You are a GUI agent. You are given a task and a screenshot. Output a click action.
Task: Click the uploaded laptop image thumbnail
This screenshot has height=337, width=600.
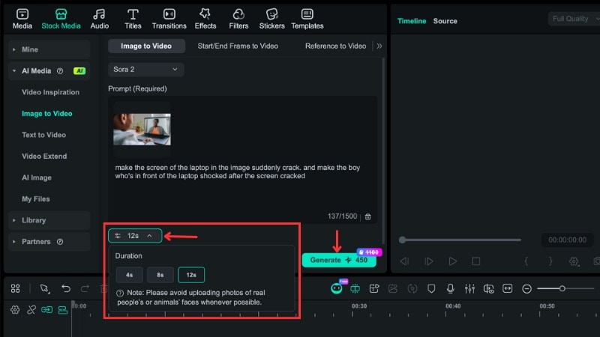click(142, 130)
